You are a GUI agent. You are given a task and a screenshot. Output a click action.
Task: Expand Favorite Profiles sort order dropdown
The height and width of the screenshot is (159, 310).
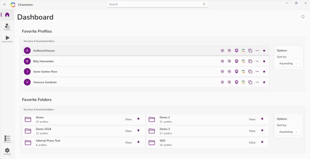(289, 64)
